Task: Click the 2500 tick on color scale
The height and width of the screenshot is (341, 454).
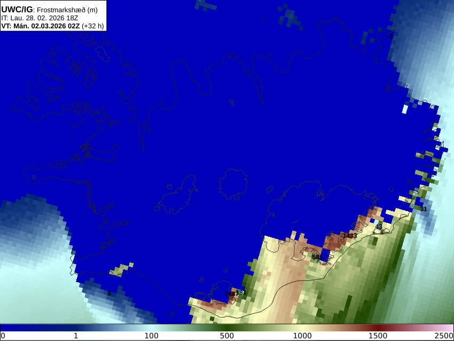Action: pyautogui.click(x=444, y=336)
